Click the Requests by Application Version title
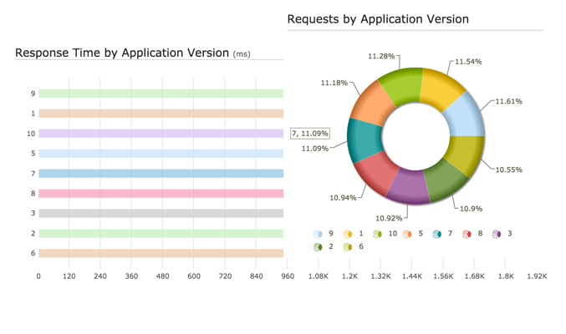The height and width of the screenshot is (334, 566). click(378, 19)
